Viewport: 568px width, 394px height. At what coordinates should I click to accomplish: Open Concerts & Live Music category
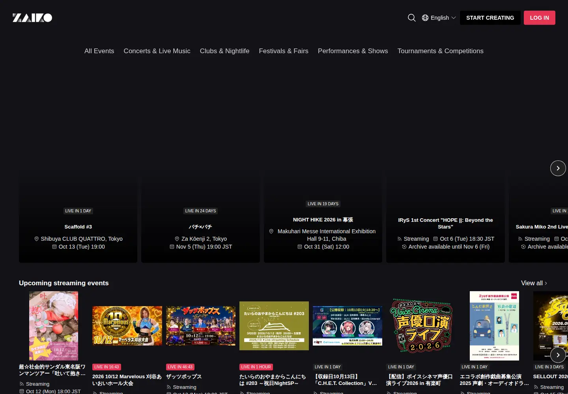point(157,51)
